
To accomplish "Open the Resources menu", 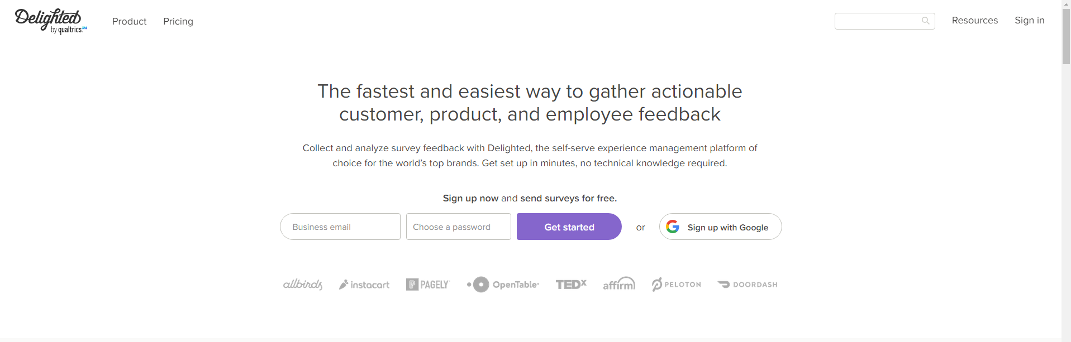I will click(974, 20).
